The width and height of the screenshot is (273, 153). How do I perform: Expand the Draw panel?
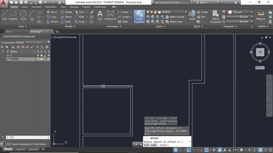[23, 26]
